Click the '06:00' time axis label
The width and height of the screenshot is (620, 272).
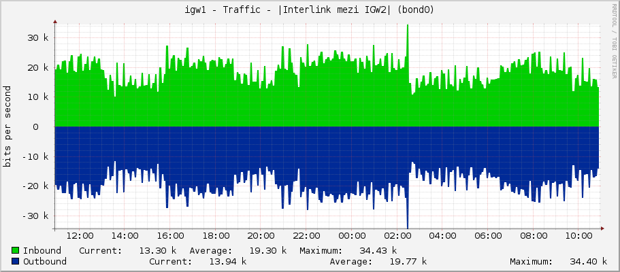(489, 237)
